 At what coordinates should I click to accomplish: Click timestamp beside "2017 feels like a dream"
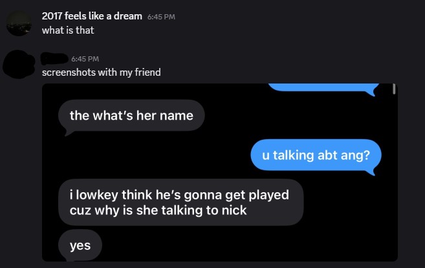tap(161, 17)
